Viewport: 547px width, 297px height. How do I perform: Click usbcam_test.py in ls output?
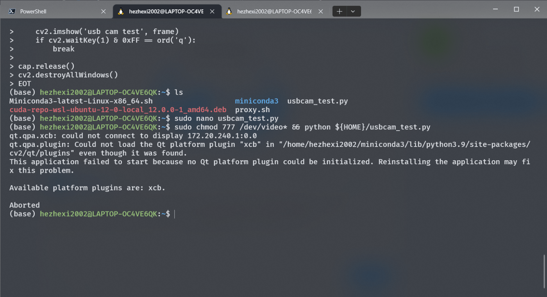[x=317, y=101]
